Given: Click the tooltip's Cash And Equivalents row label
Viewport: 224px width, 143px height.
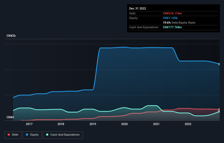Looking at the screenshot, I should coord(144,27).
